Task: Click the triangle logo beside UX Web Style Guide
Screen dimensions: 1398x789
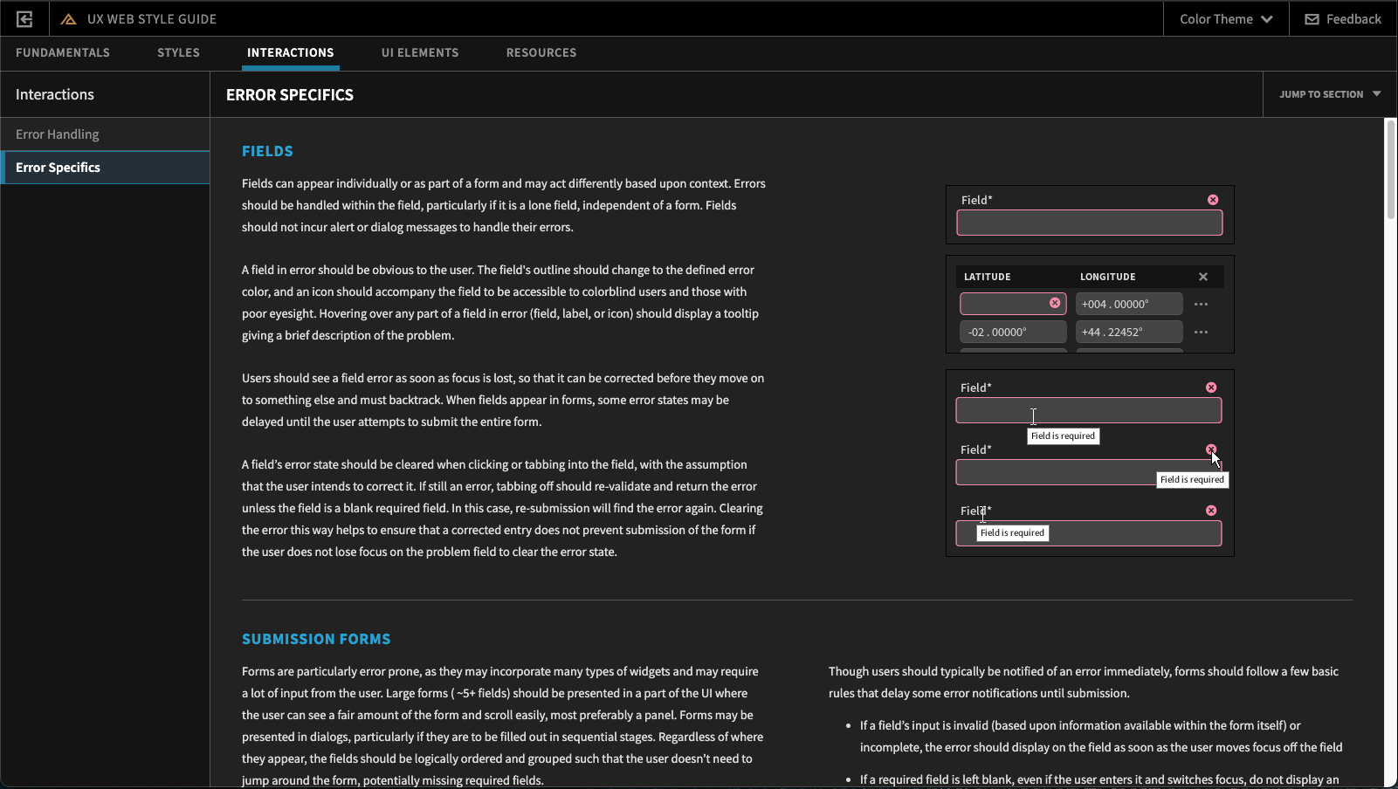Action: 68,19
